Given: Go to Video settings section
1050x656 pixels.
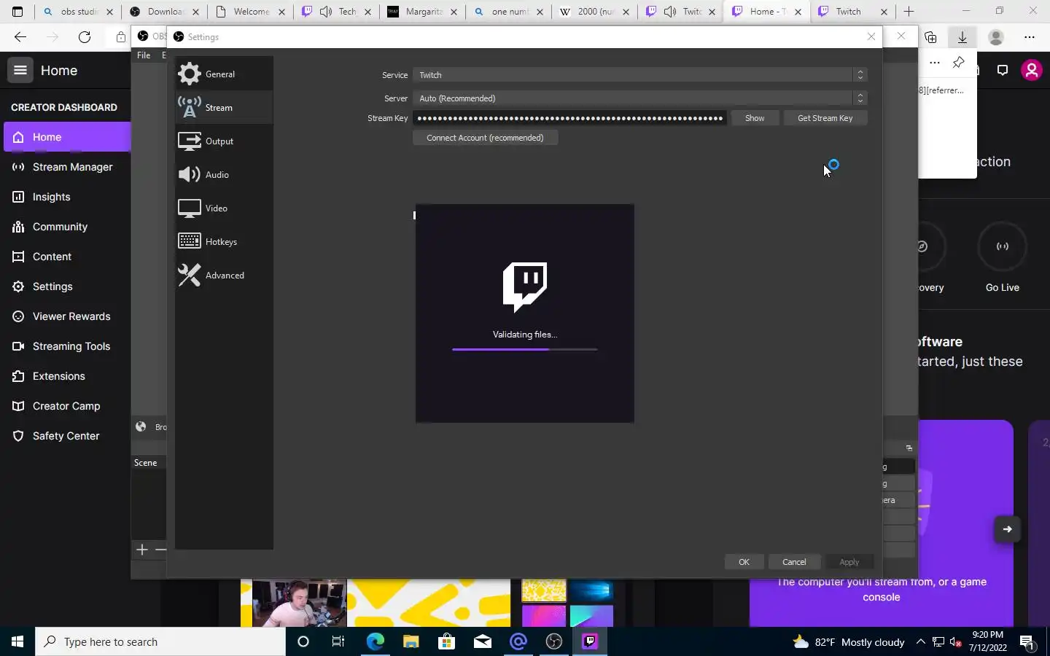Looking at the screenshot, I should click(224, 208).
